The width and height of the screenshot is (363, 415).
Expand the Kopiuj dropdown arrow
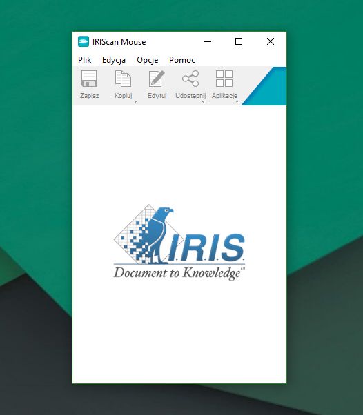coord(135,101)
